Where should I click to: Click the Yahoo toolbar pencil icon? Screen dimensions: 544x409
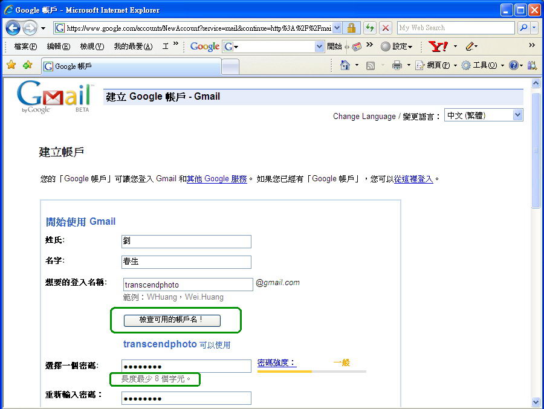pos(470,46)
